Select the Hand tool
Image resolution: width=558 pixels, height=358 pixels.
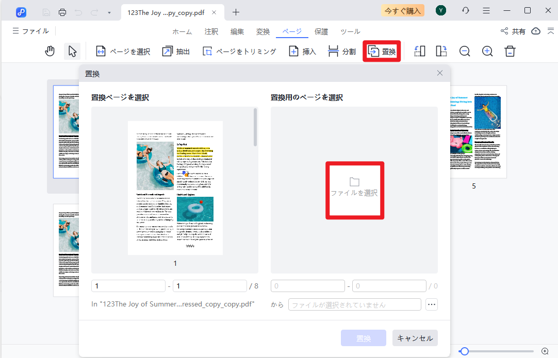coord(49,51)
